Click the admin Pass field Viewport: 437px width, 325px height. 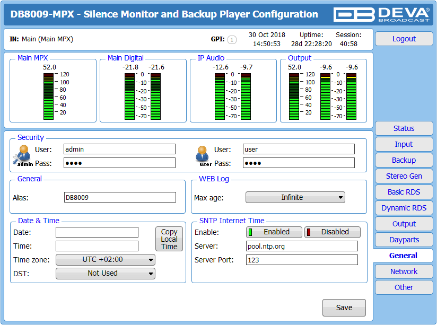point(119,163)
